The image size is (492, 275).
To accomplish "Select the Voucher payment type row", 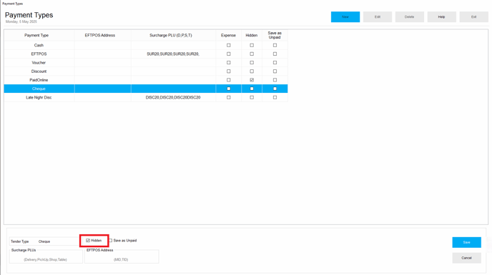I will click(146, 63).
